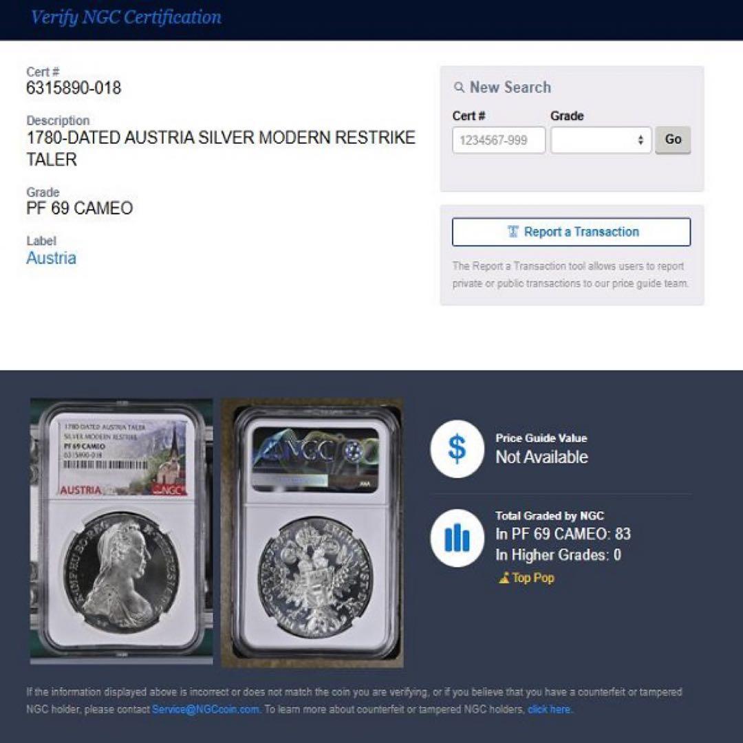Viewport: 743px width, 743px height.
Task: Open the Grade dropdown selector
Action: (601, 140)
